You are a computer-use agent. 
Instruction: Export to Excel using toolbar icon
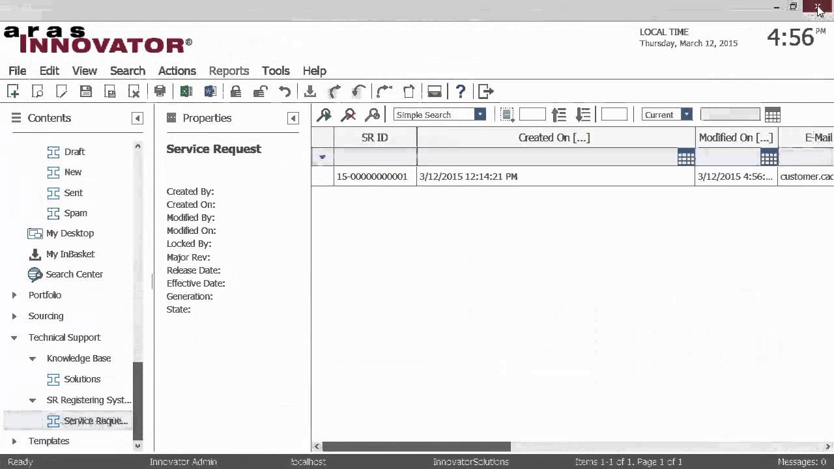pyautogui.click(x=186, y=92)
